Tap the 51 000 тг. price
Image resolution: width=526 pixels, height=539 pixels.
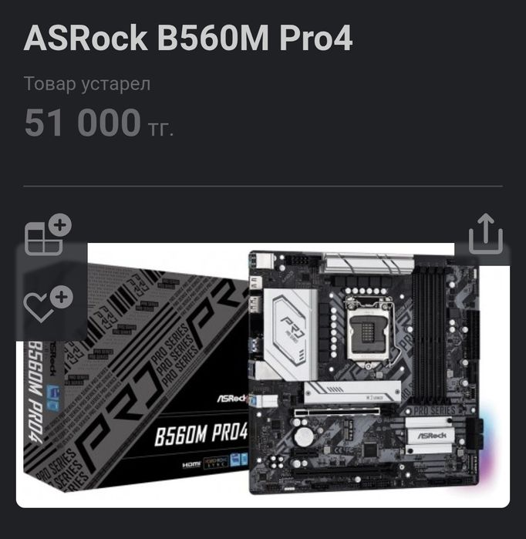99,123
